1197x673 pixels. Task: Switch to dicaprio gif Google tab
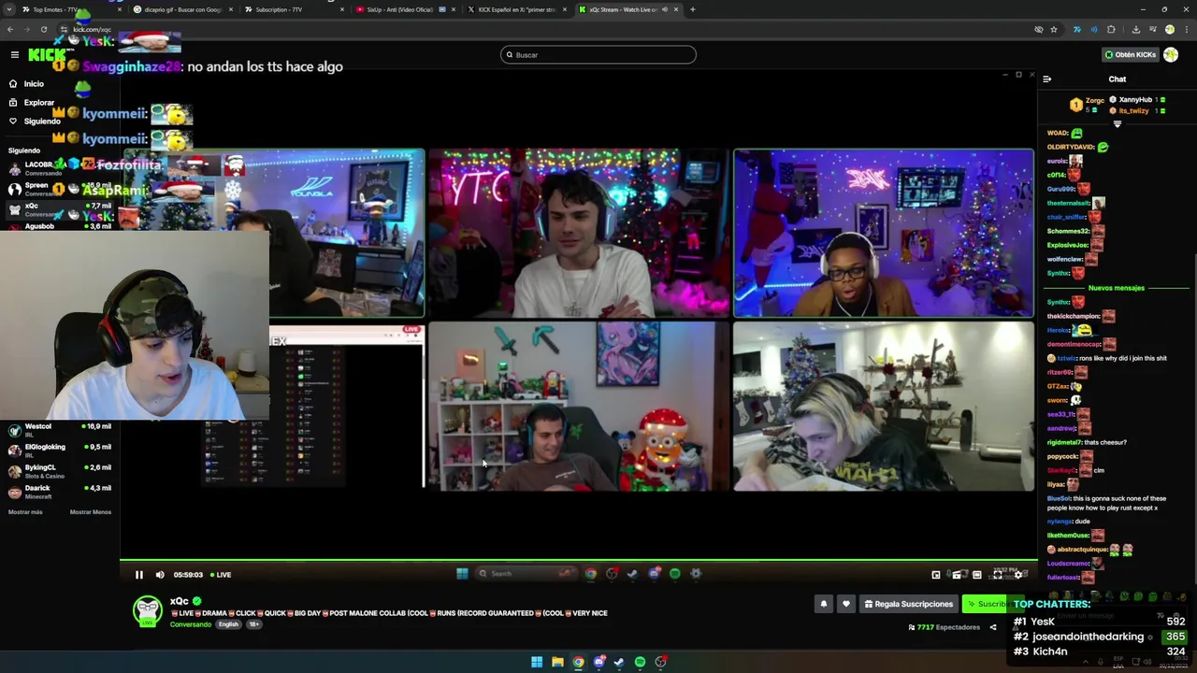pyautogui.click(x=181, y=9)
